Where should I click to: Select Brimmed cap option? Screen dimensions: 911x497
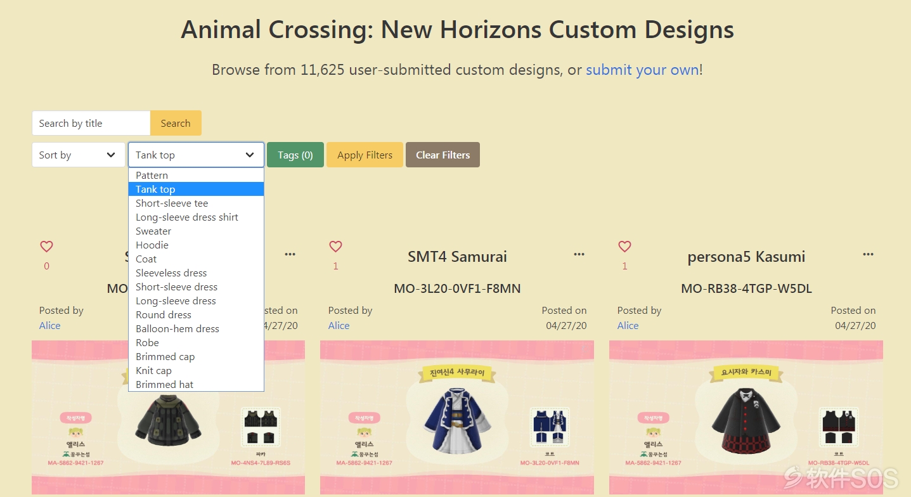point(196,356)
